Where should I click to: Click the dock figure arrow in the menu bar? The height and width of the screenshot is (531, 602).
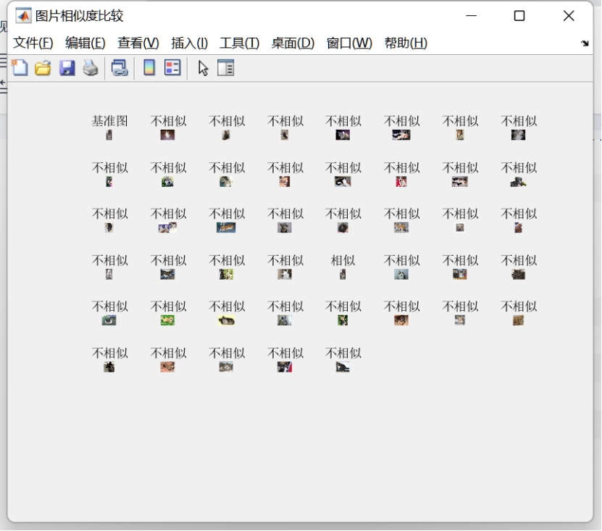coord(584,43)
